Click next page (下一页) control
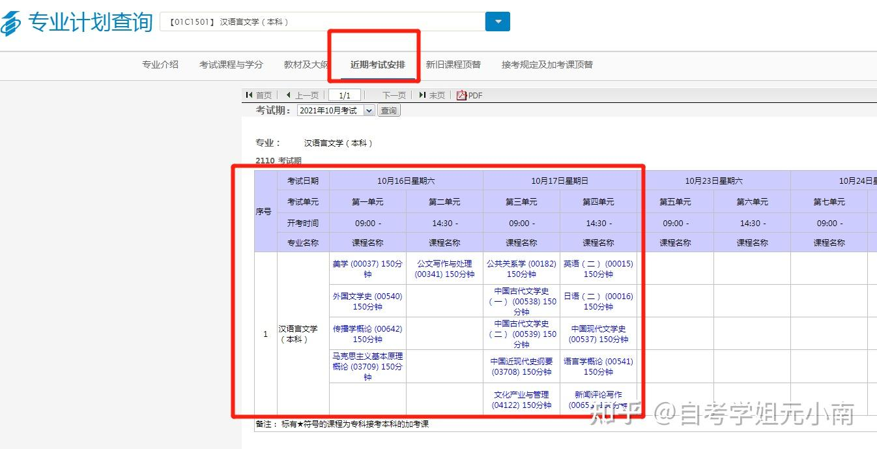Image resolution: width=877 pixels, height=449 pixels. [x=394, y=95]
